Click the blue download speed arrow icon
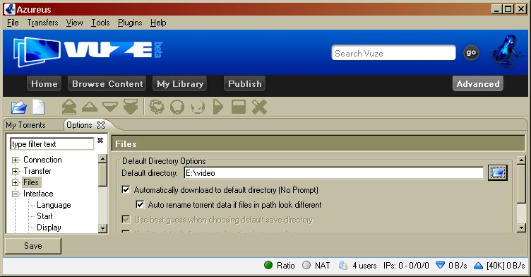The width and height of the screenshot is (531, 277). (440, 265)
